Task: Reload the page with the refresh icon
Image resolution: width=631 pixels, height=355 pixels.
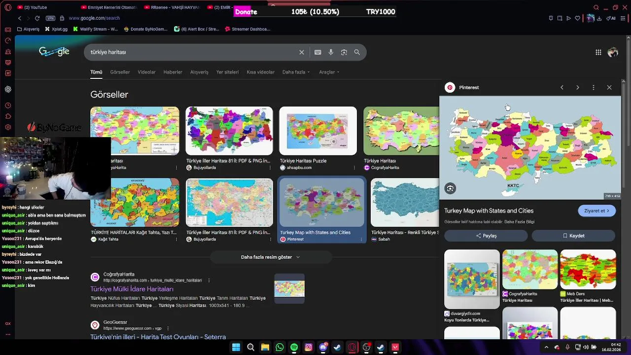Action: 38,18
